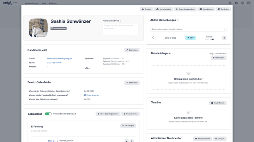Viewport: 254px width, 142px height.
Task: Click Neue Datei importieren
Action: tap(108, 114)
